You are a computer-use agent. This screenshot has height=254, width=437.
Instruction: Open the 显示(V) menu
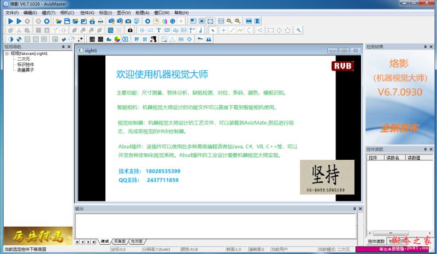[123, 13]
